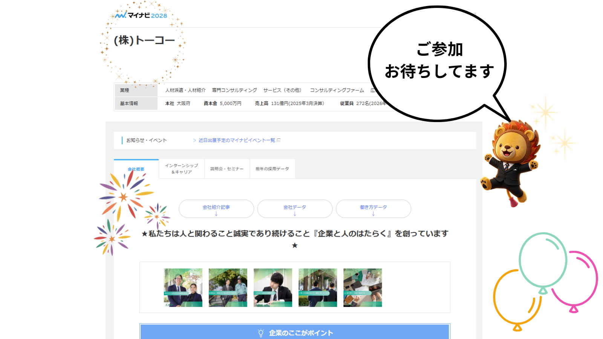This screenshot has height=339, width=603.
Task: Click the ご参加お待ちしてます speech bubble
Action: coord(437,62)
